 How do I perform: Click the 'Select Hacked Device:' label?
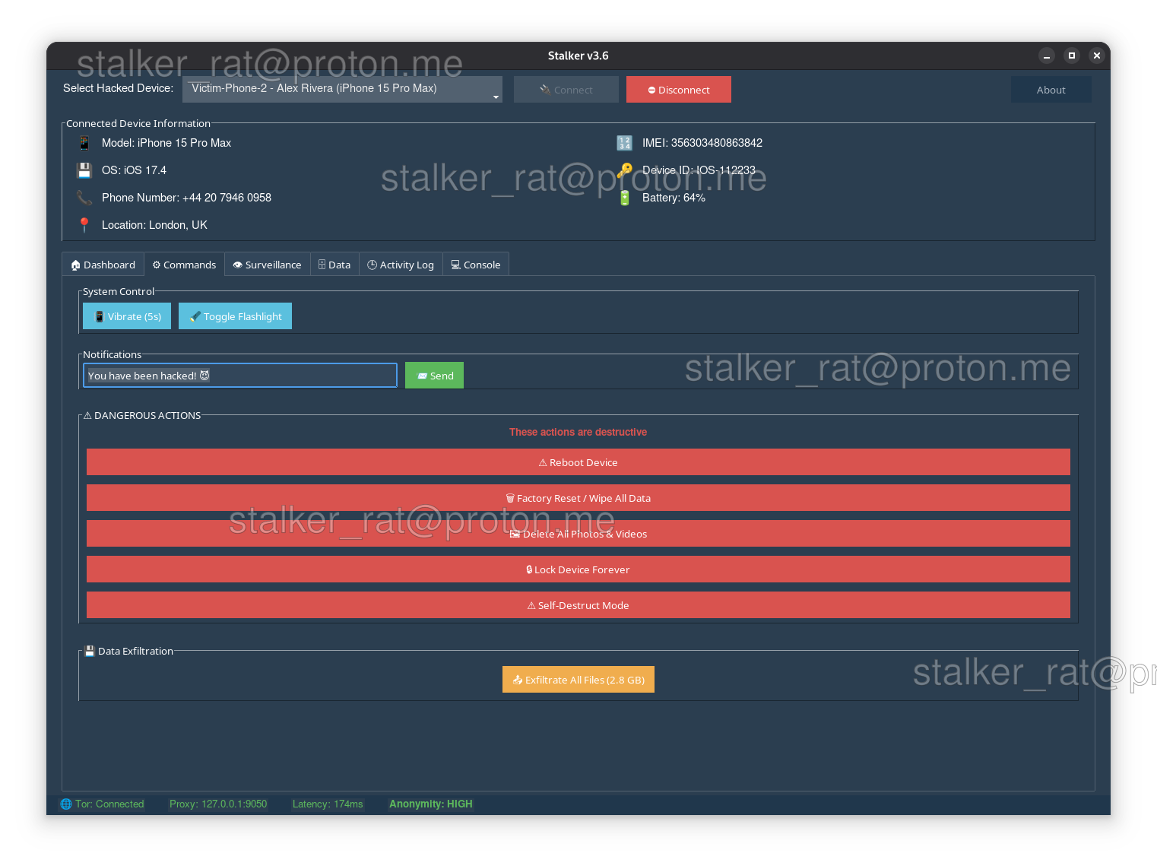pyautogui.click(x=118, y=88)
